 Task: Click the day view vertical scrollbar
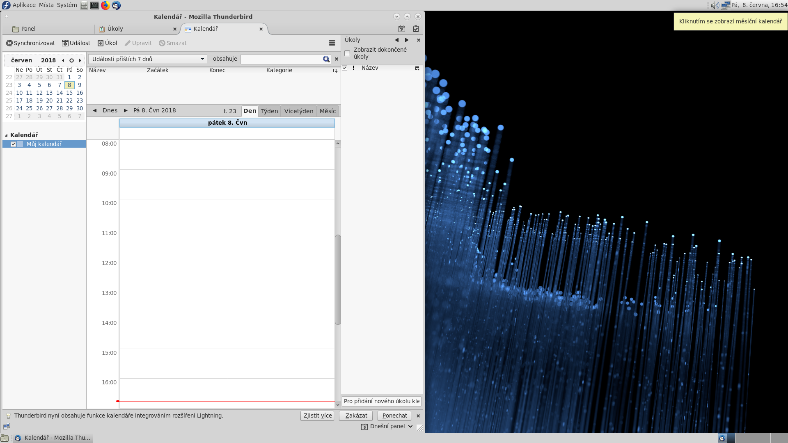[338, 279]
